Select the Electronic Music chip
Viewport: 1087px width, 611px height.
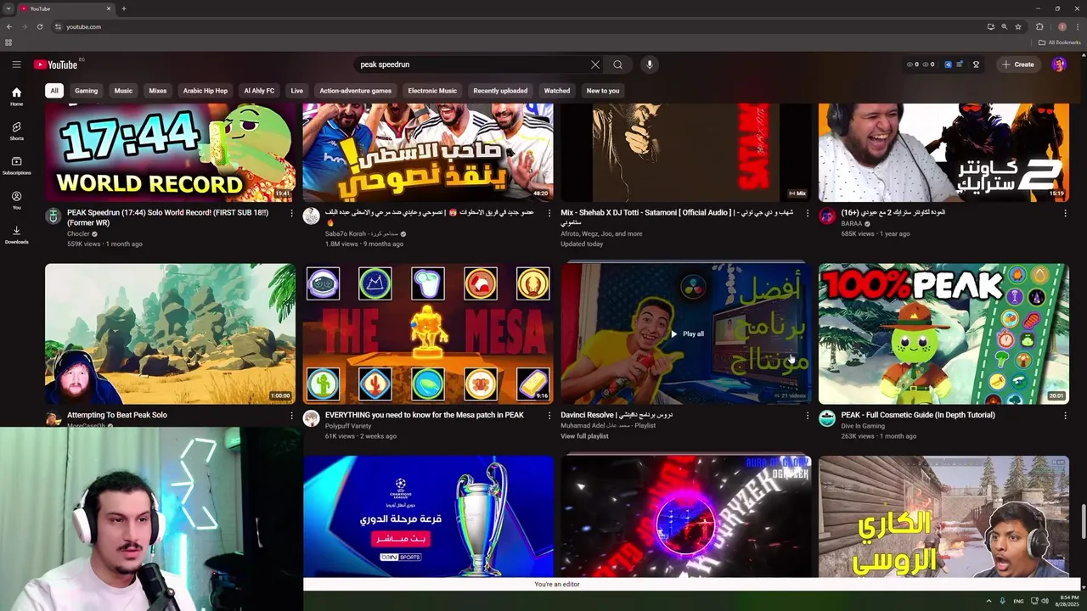[432, 91]
